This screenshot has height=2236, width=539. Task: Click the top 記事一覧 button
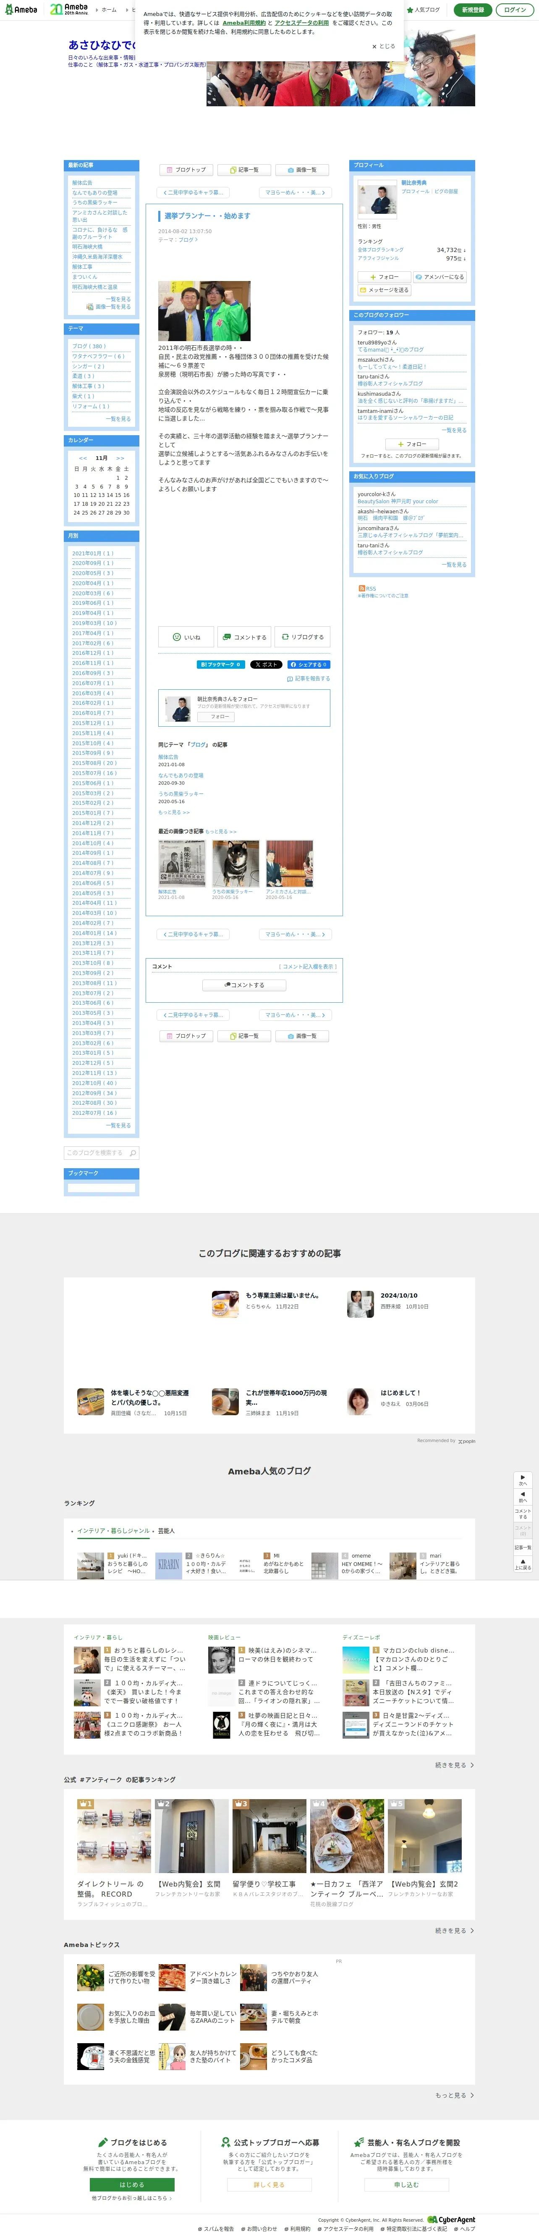[x=244, y=170]
